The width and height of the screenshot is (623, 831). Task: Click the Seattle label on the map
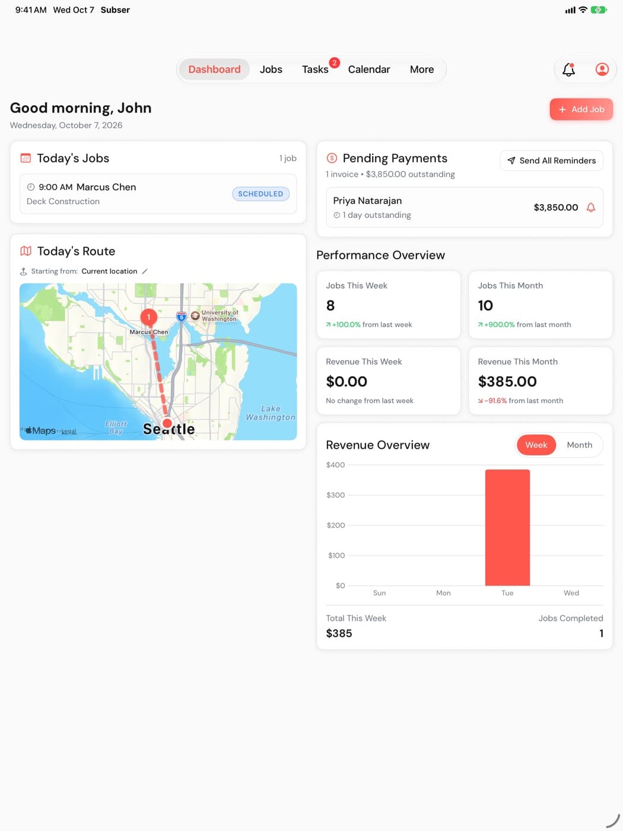(169, 429)
